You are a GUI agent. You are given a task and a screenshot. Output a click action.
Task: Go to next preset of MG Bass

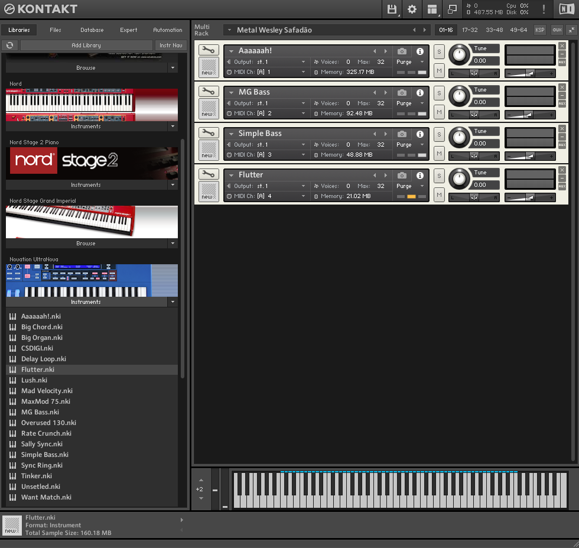click(385, 93)
